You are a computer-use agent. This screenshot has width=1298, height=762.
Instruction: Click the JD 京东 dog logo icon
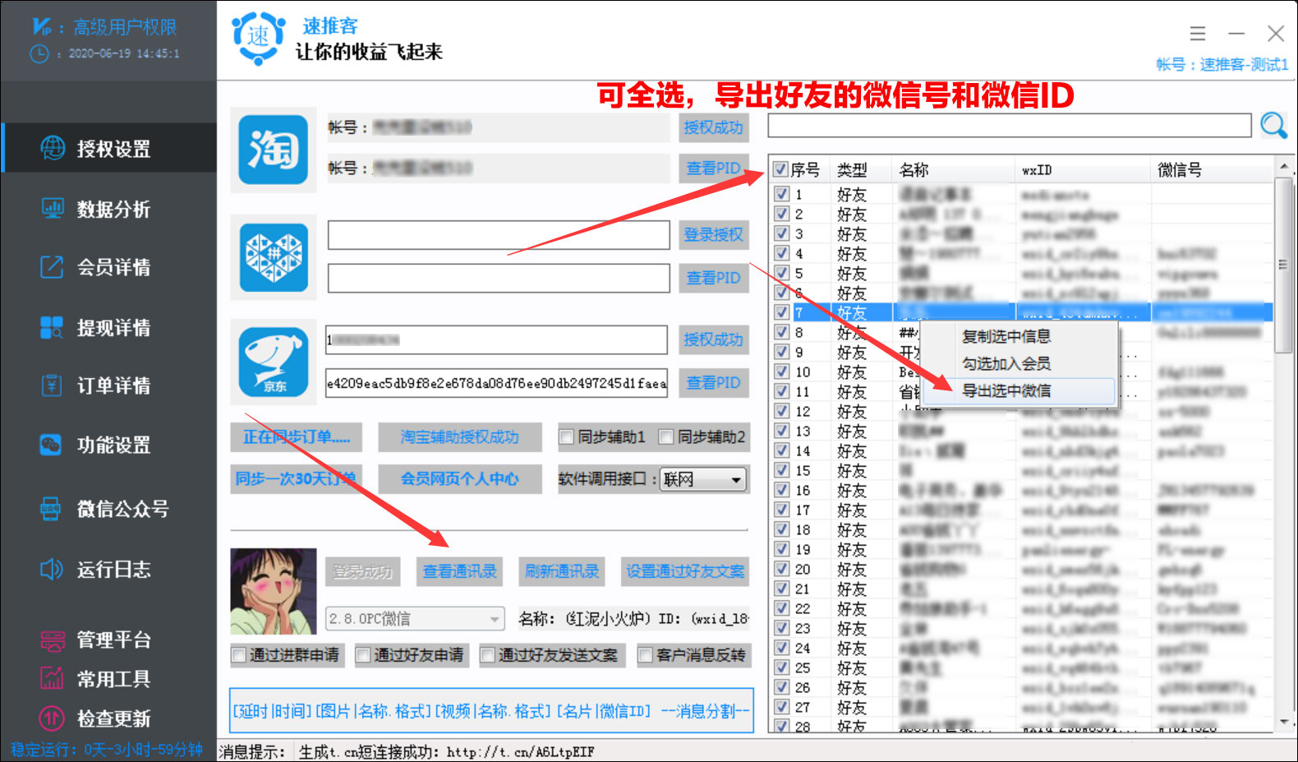(274, 362)
